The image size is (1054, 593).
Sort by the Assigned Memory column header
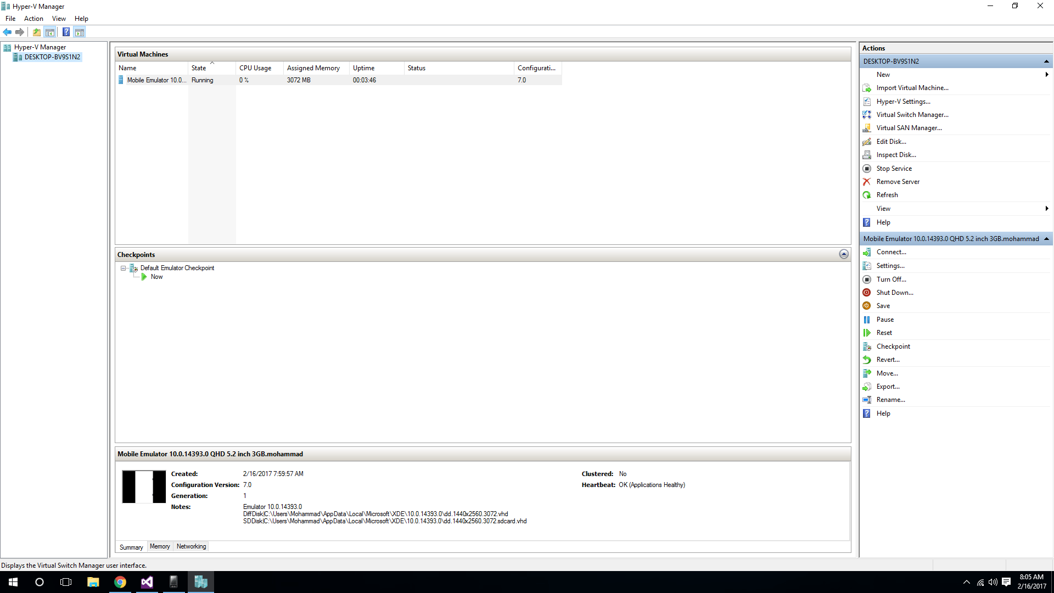pyautogui.click(x=317, y=68)
